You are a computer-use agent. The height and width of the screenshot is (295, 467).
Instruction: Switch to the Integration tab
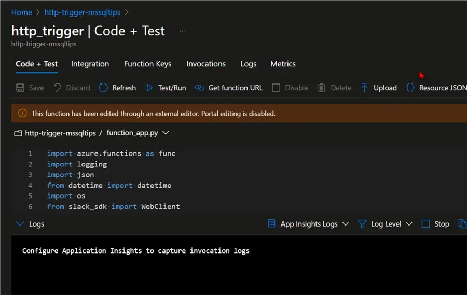[x=90, y=64]
